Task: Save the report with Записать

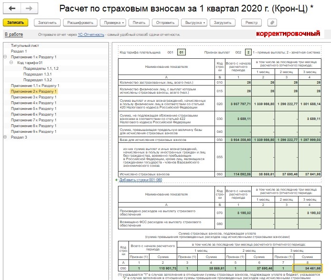Action: (x=15, y=22)
